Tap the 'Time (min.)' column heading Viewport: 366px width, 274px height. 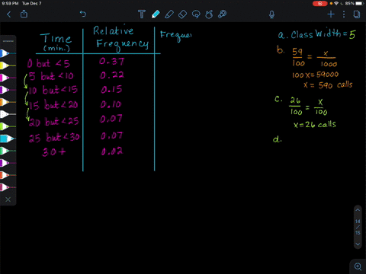click(x=56, y=42)
